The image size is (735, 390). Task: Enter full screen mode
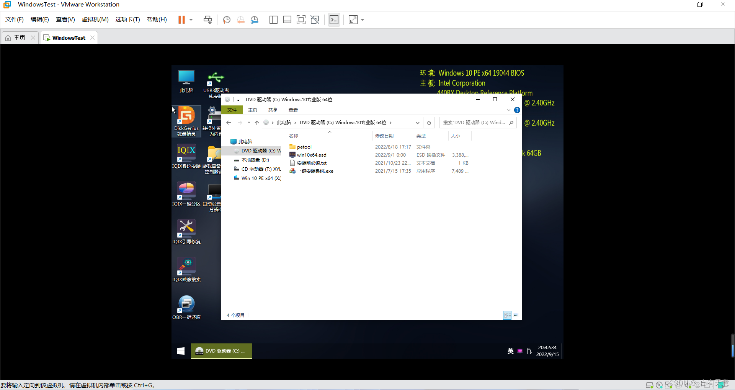[x=301, y=19]
